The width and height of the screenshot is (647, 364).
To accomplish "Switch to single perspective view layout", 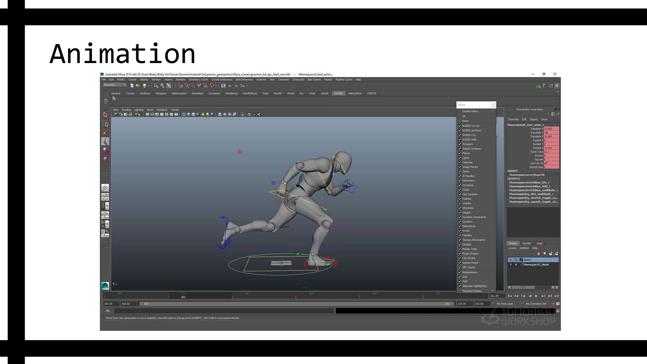I will 105,188.
